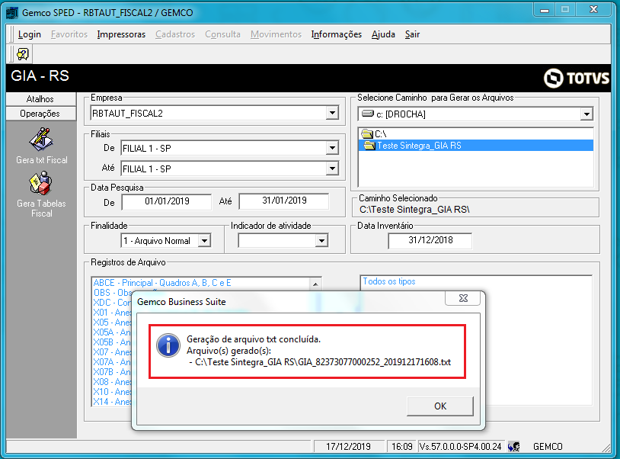Select the X08 record row
The image size is (620, 459).
(x=112, y=382)
